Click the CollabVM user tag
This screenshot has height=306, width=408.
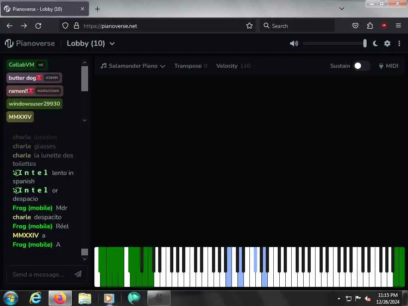pos(27,65)
